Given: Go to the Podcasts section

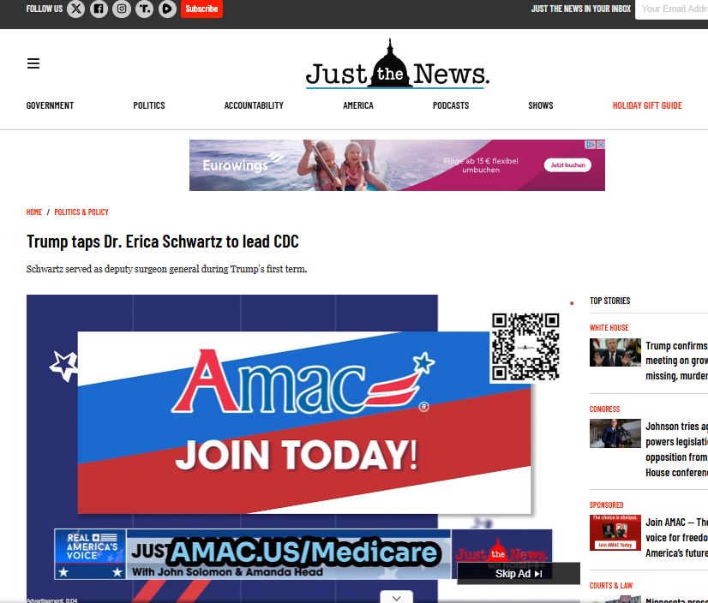Looking at the screenshot, I should (451, 105).
